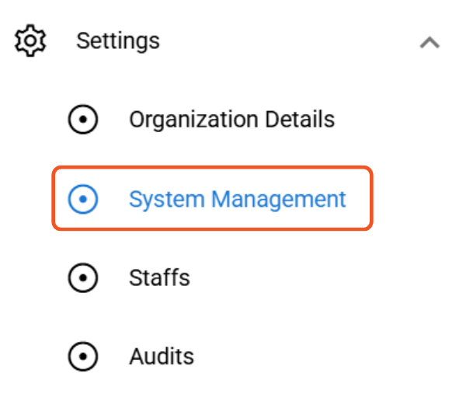Click the Audits text label
This screenshot has height=401, width=463.
(x=162, y=357)
